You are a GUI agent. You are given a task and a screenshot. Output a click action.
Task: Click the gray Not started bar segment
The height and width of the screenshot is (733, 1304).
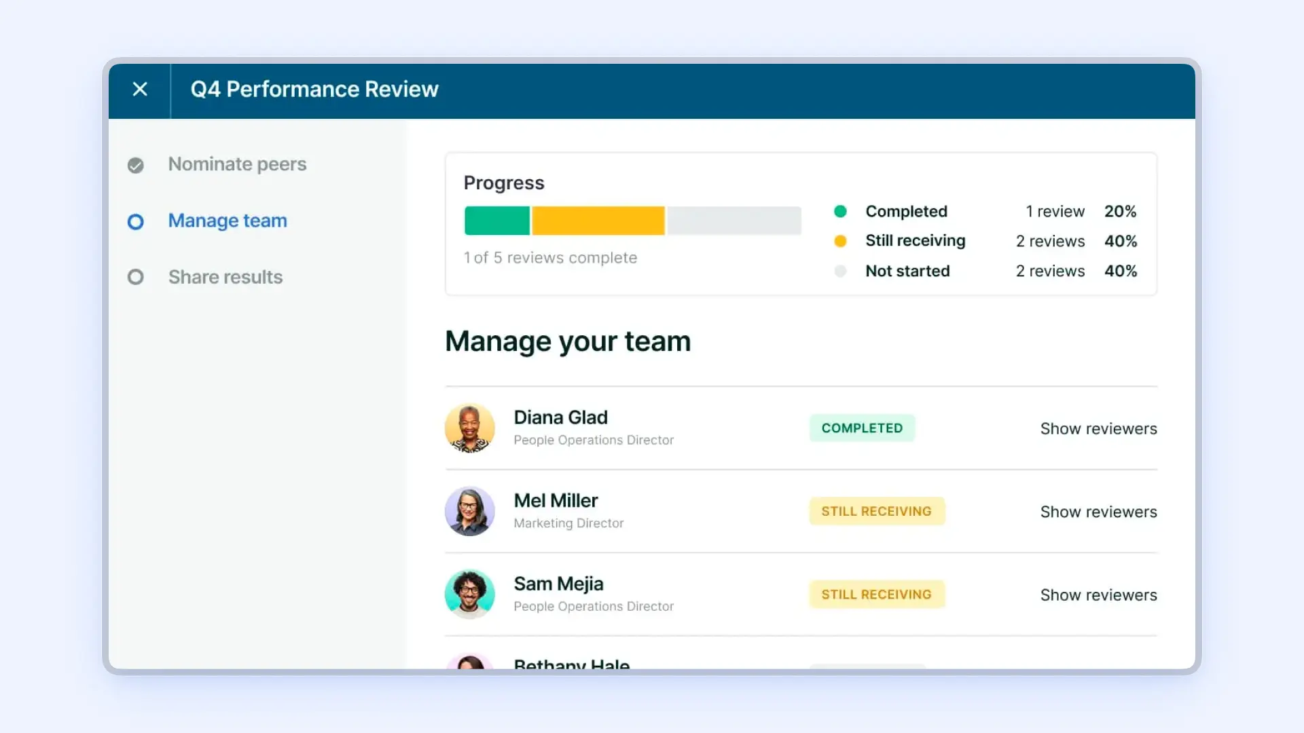click(x=733, y=221)
